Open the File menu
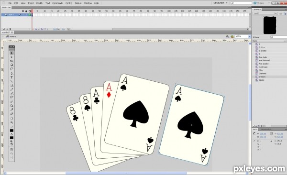Image resolution: width=287 pixels, height=175 pixels. 10,3
